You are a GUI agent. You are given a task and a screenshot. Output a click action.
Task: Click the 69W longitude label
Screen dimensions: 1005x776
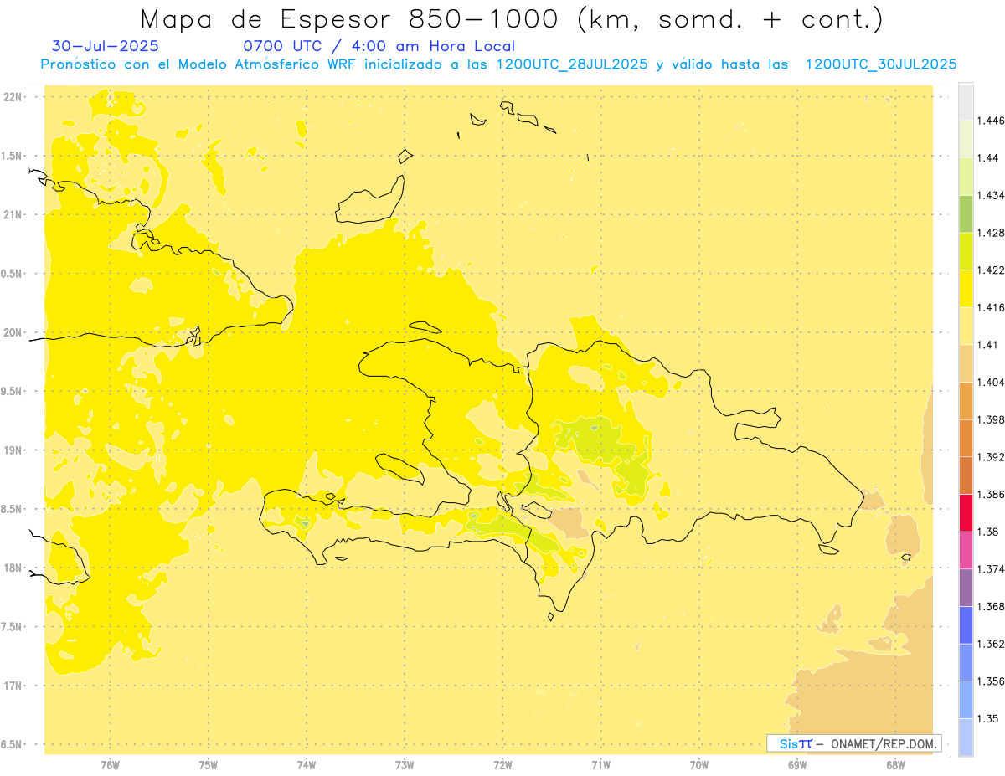796,765
